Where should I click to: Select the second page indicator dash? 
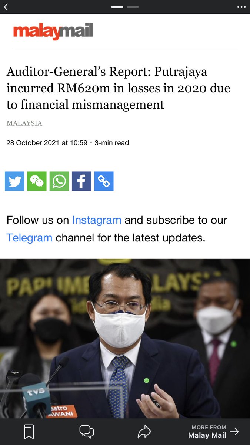[x=133, y=7]
